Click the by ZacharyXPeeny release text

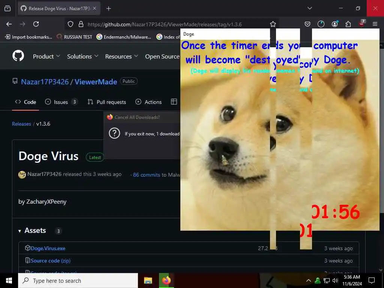click(x=42, y=202)
